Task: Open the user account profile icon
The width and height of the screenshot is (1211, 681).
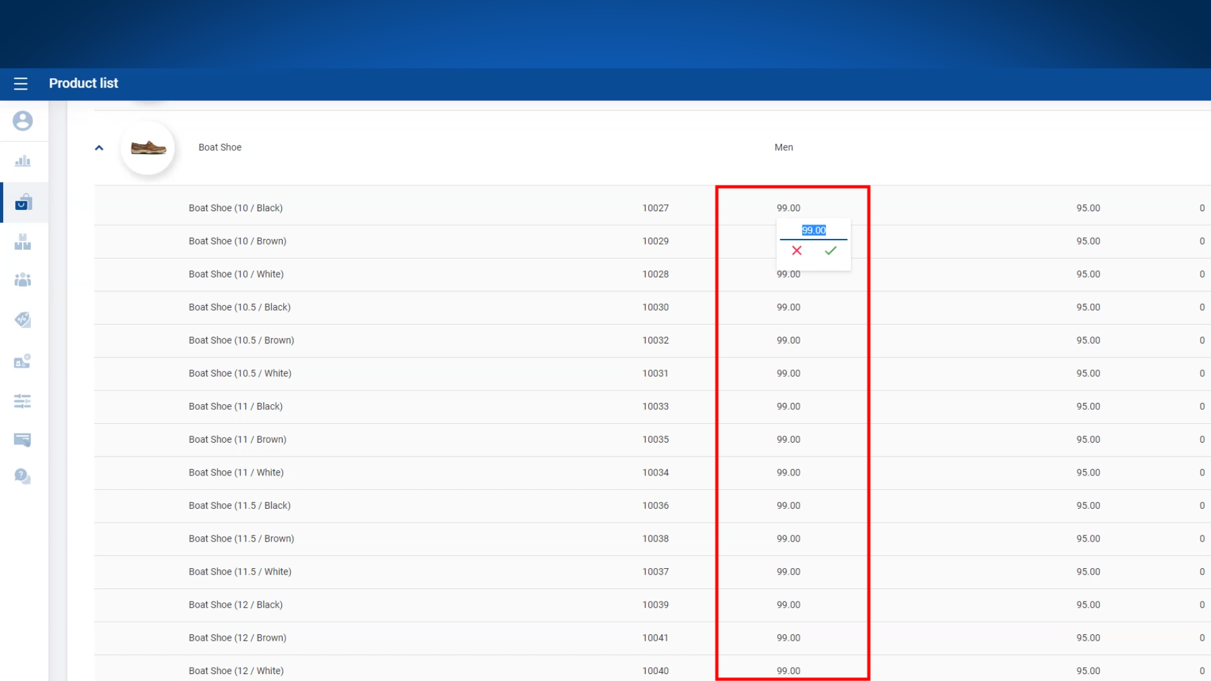Action: coord(23,120)
